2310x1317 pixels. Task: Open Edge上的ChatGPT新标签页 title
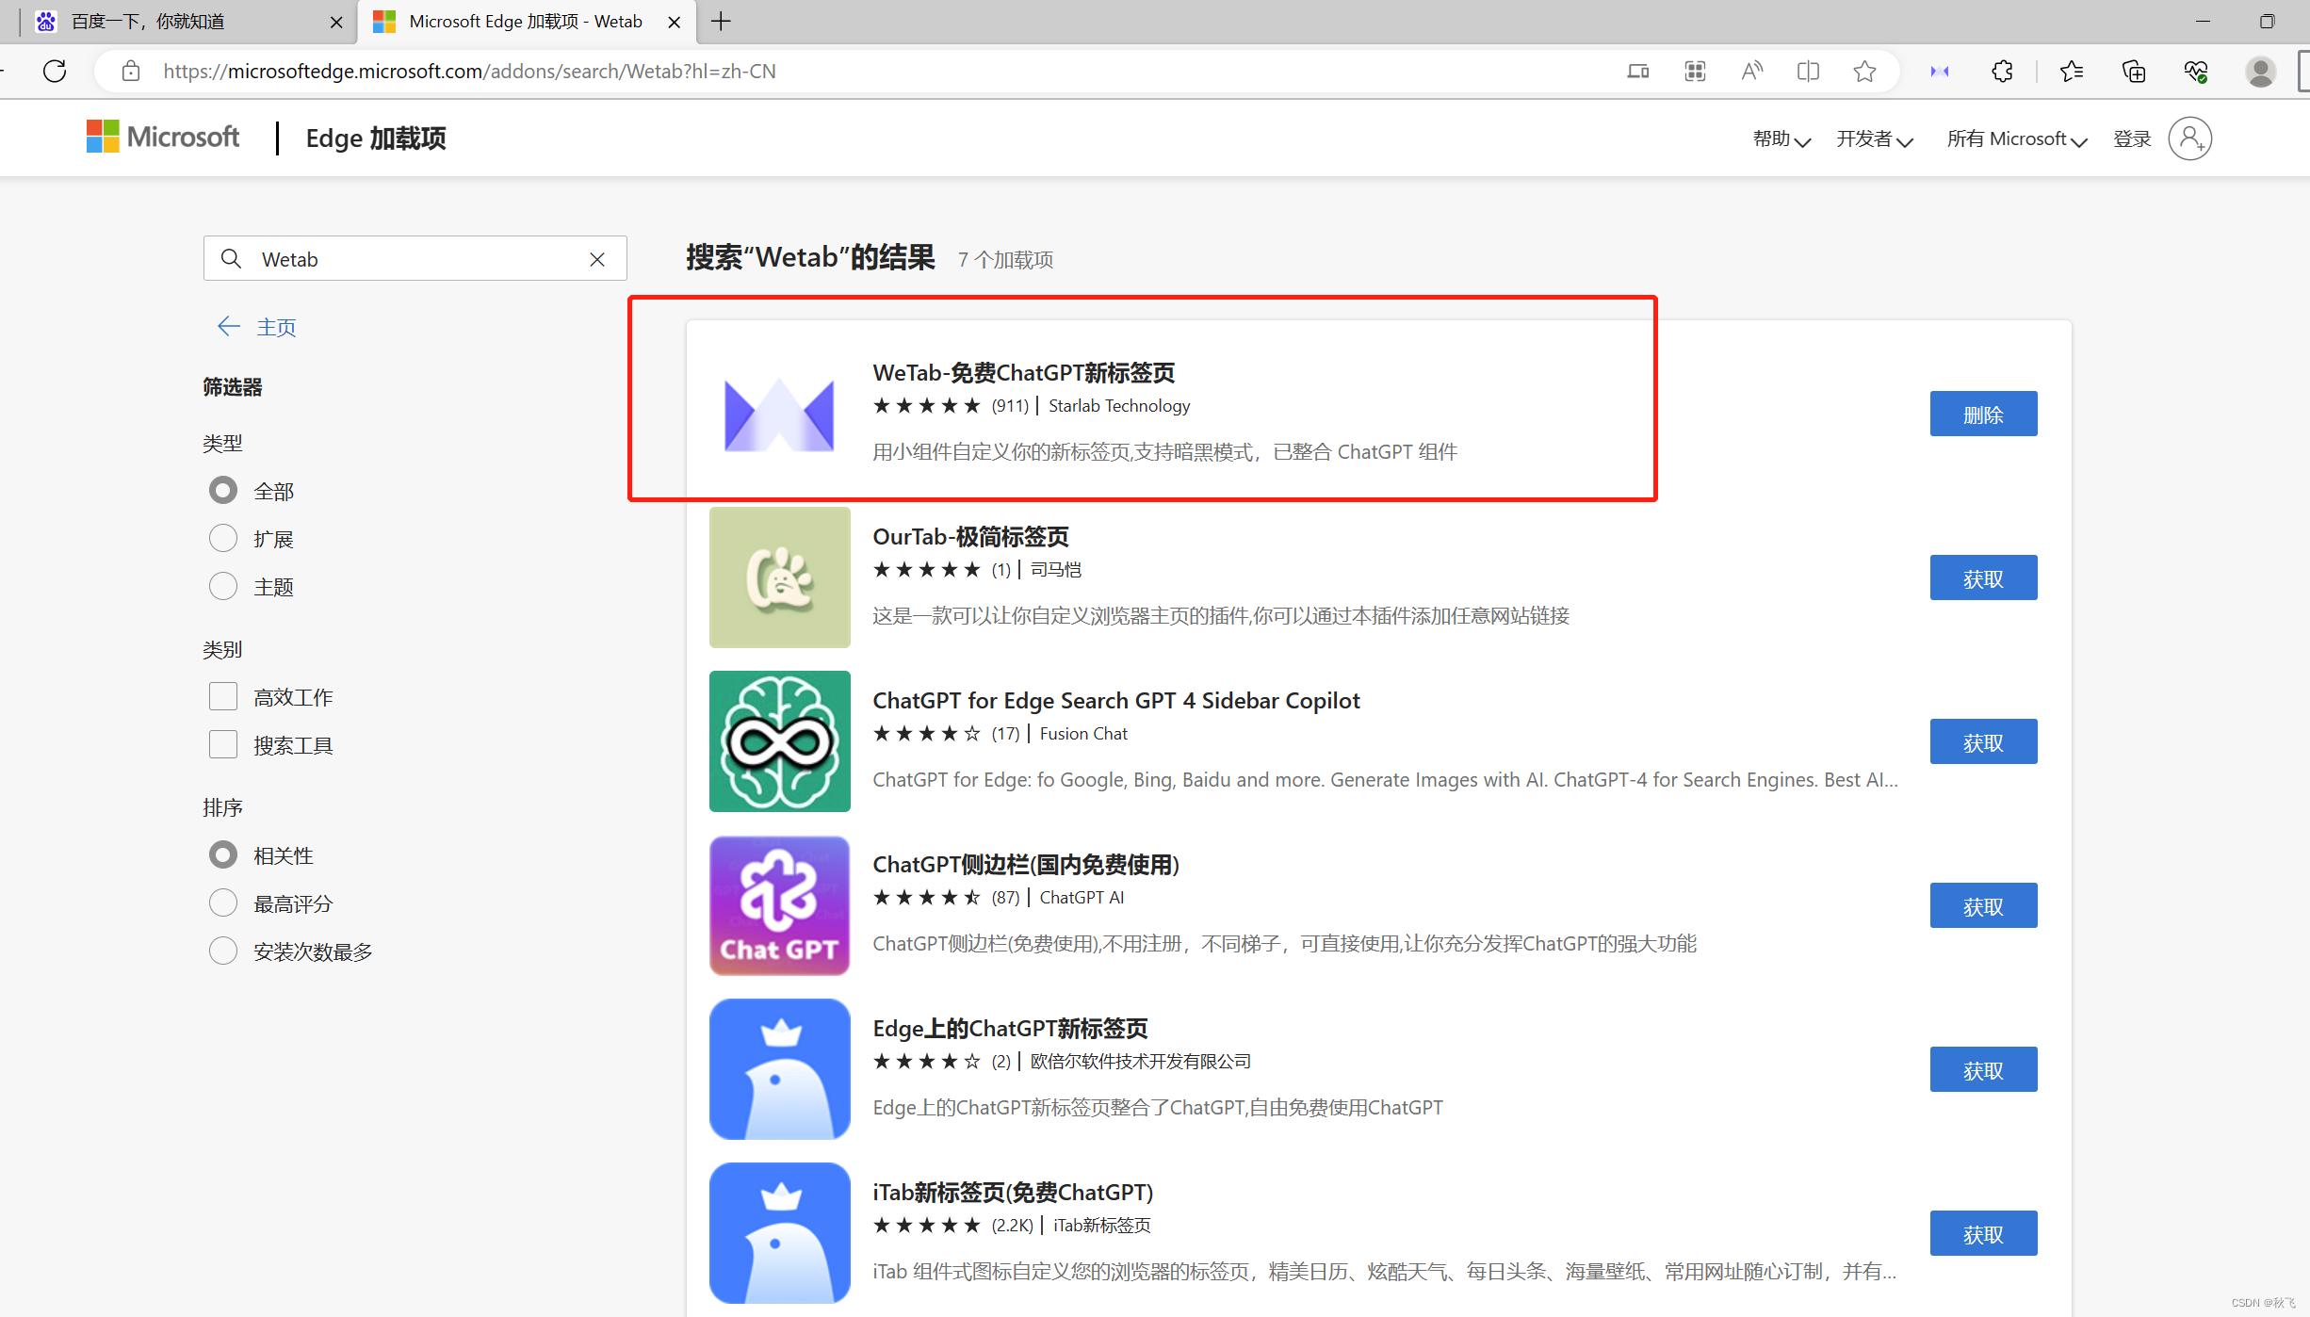1010,1029
